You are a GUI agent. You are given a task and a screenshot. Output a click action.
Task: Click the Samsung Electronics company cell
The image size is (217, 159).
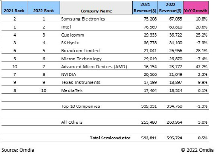83,19
